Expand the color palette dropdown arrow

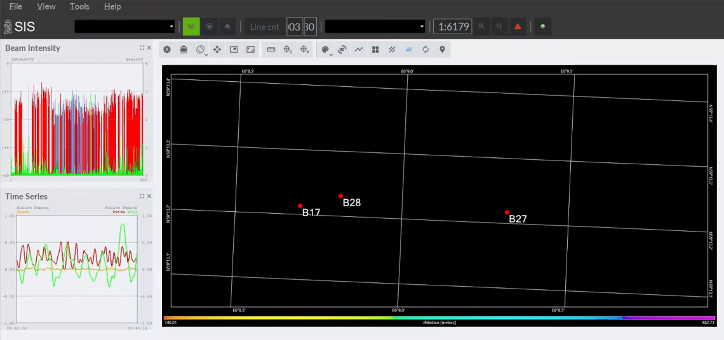(x=332, y=55)
